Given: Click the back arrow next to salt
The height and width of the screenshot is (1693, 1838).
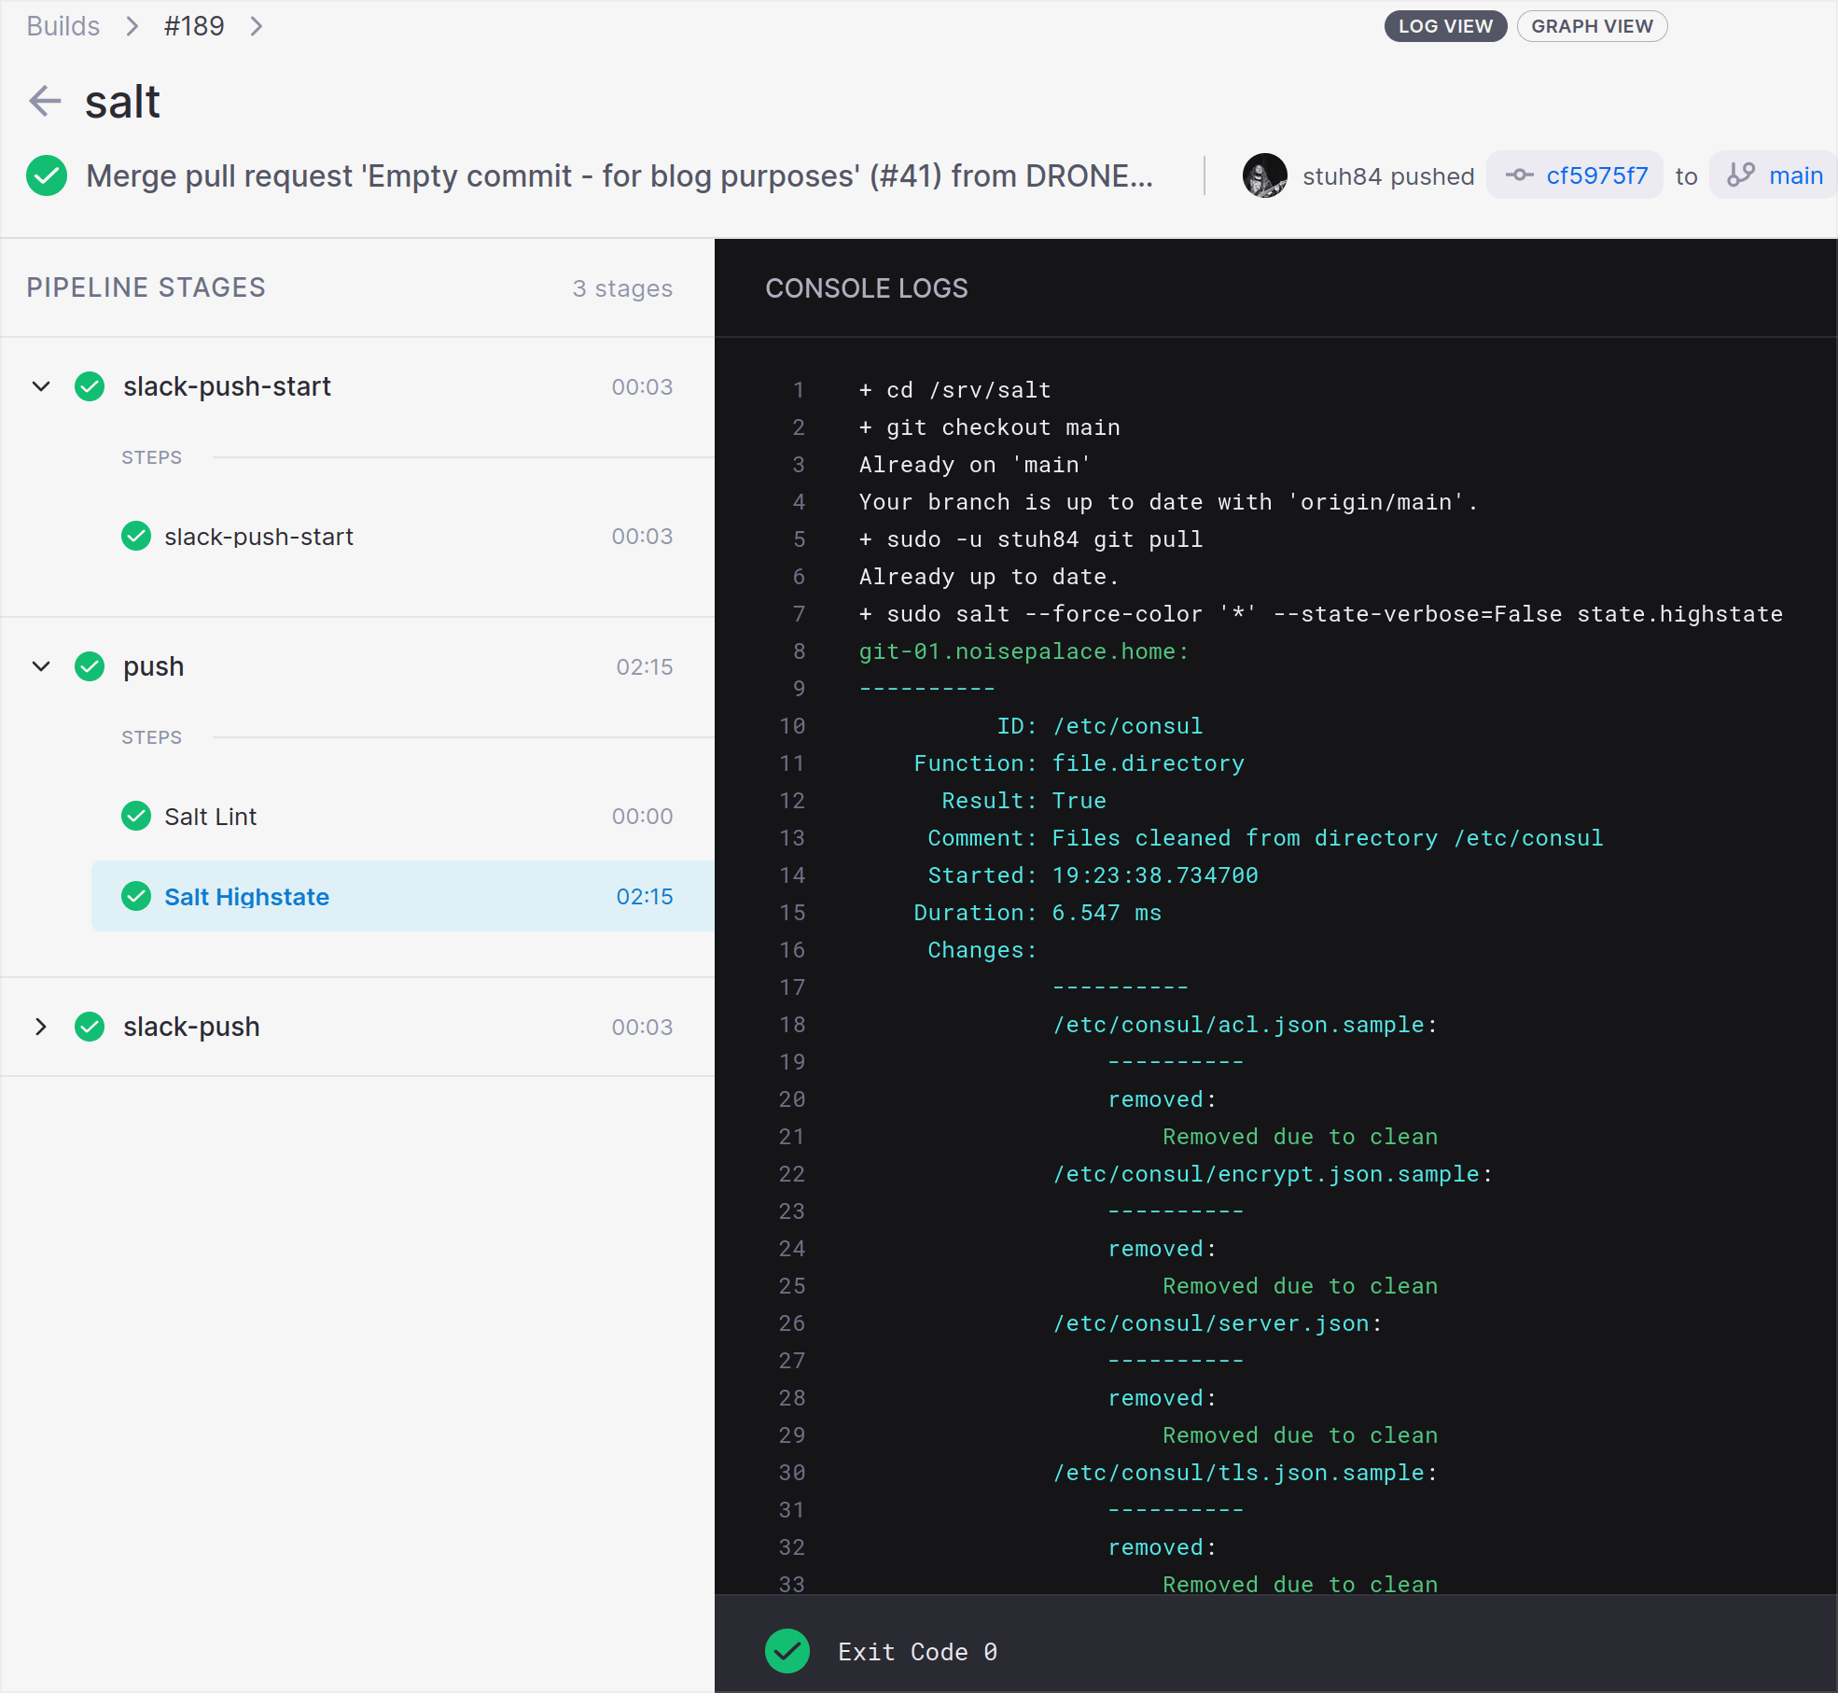Looking at the screenshot, I should 45,101.
